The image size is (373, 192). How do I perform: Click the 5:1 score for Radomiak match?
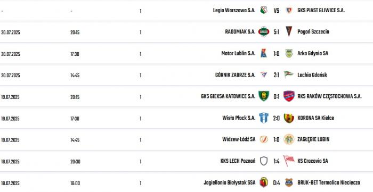276,32
